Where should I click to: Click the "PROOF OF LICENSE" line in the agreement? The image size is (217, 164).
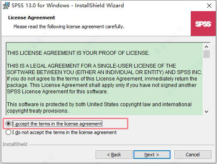[78, 53]
